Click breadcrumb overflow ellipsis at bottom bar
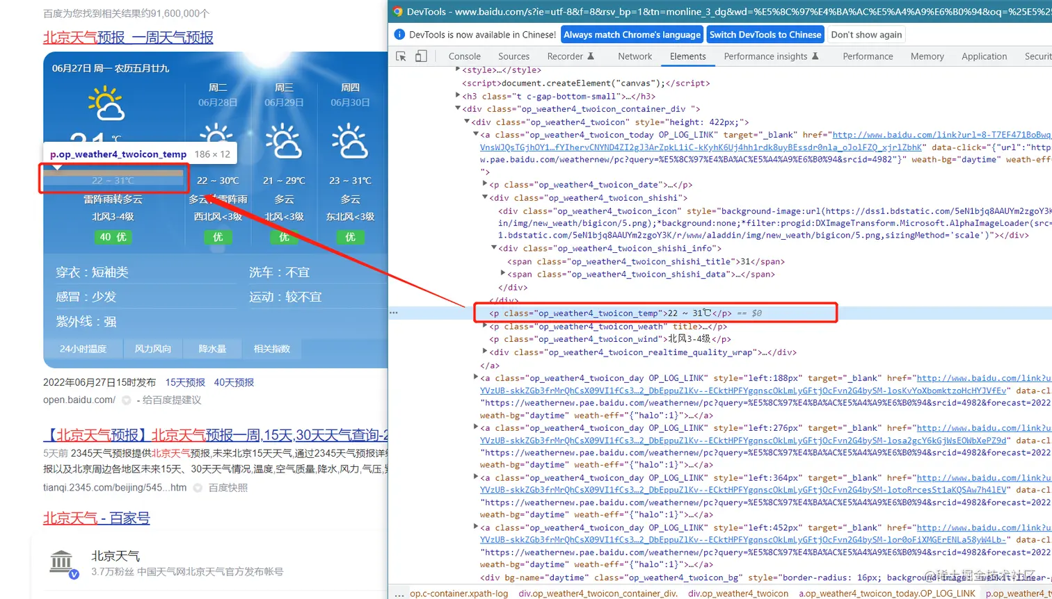1052x599 pixels. (399, 593)
